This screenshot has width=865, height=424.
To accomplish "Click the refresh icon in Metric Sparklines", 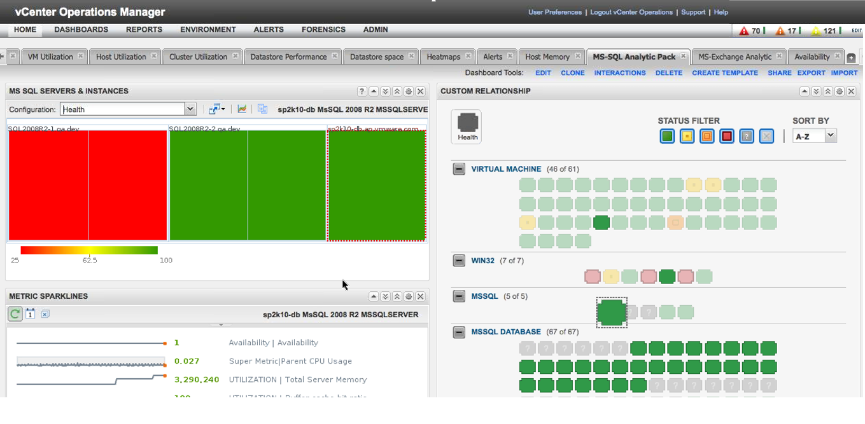I will click(15, 313).
